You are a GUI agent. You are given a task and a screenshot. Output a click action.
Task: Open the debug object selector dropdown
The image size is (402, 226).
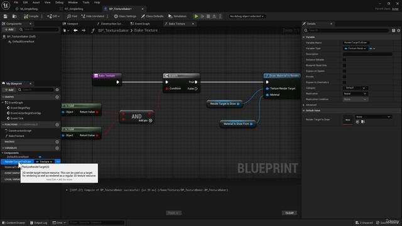pyautogui.click(x=247, y=16)
